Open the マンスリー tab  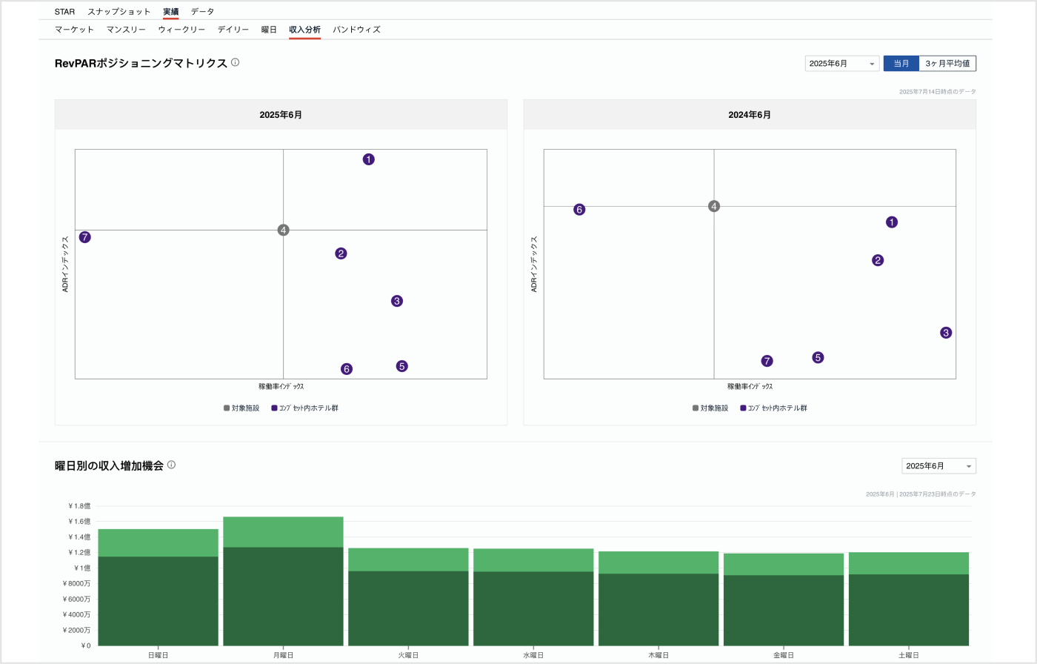coord(126,30)
